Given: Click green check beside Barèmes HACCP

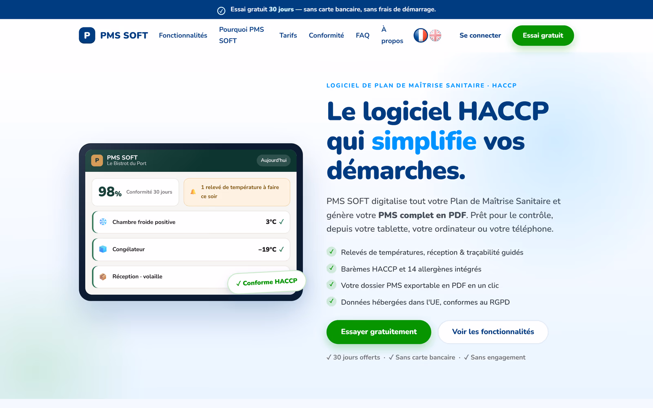Looking at the screenshot, I should tap(331, 268).
